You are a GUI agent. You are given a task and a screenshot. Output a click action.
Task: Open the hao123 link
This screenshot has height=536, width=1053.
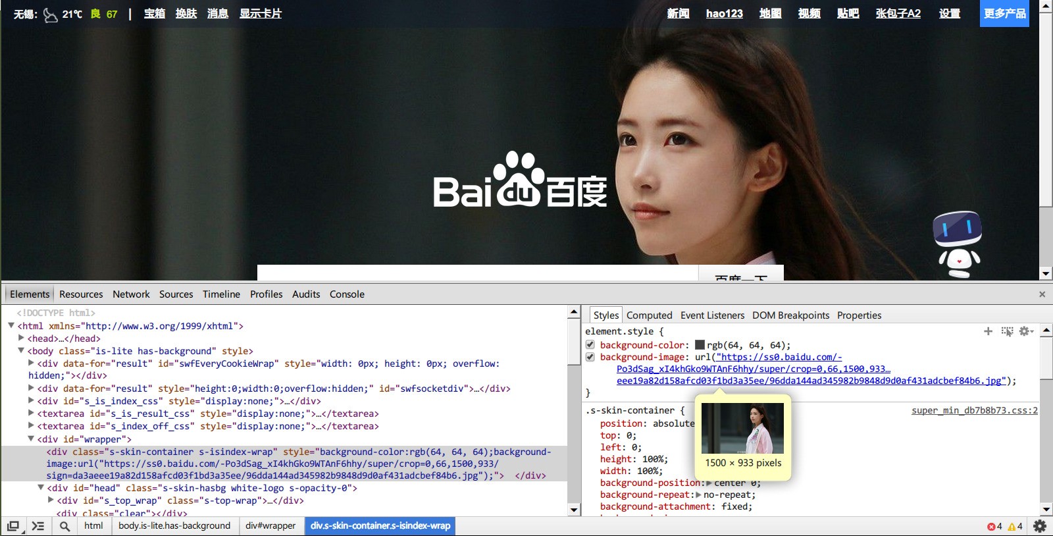point(725,13)
